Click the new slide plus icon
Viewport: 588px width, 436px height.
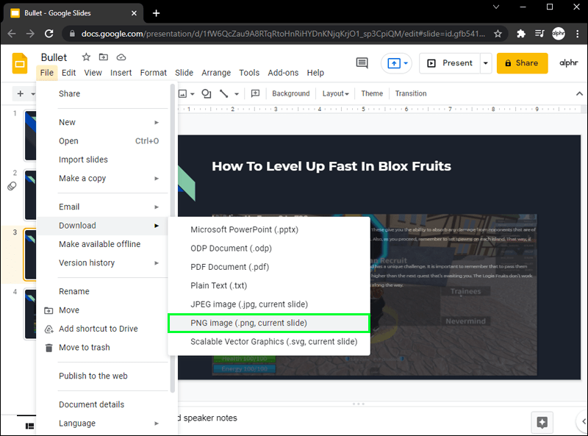tap(21, 93)
